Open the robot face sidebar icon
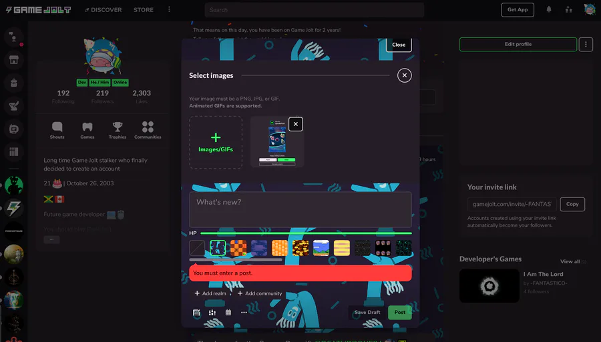The height and width of the screenshot is (342, 601). (x=14, y=129)
